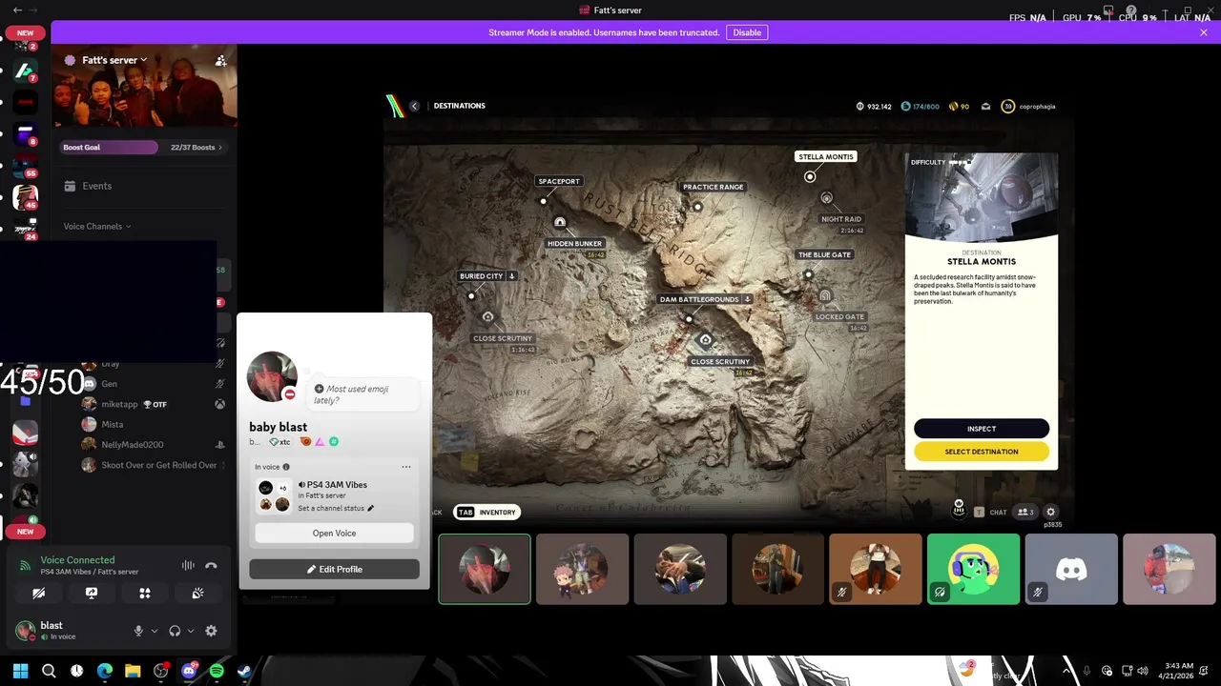This screenshot has height=686, width=1221.
Task: Open profile popup three-dots menu
Action: (x=406, y=467)
